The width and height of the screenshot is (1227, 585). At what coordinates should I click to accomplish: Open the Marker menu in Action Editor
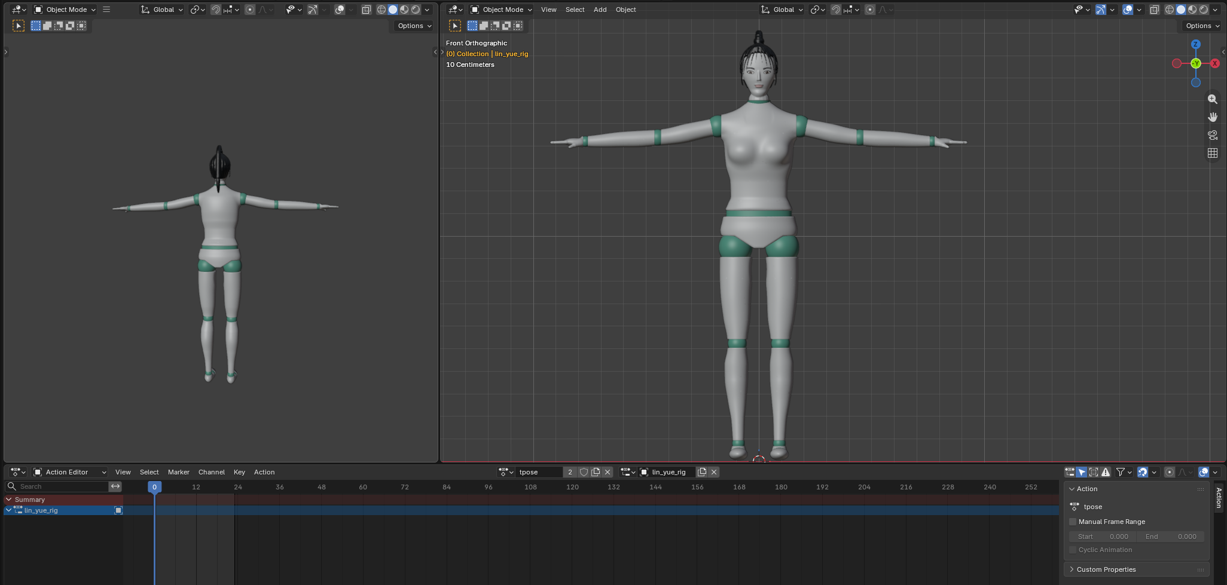coord(178,472)
